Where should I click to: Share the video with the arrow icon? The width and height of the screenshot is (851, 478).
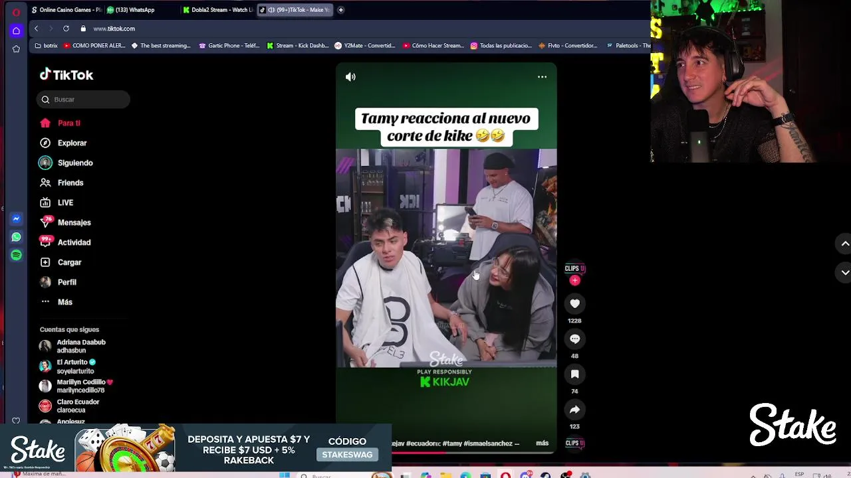coord(574,410)
